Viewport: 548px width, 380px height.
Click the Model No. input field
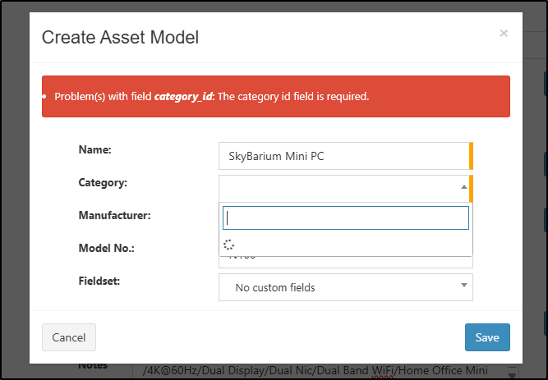click(x=345, y=261)
